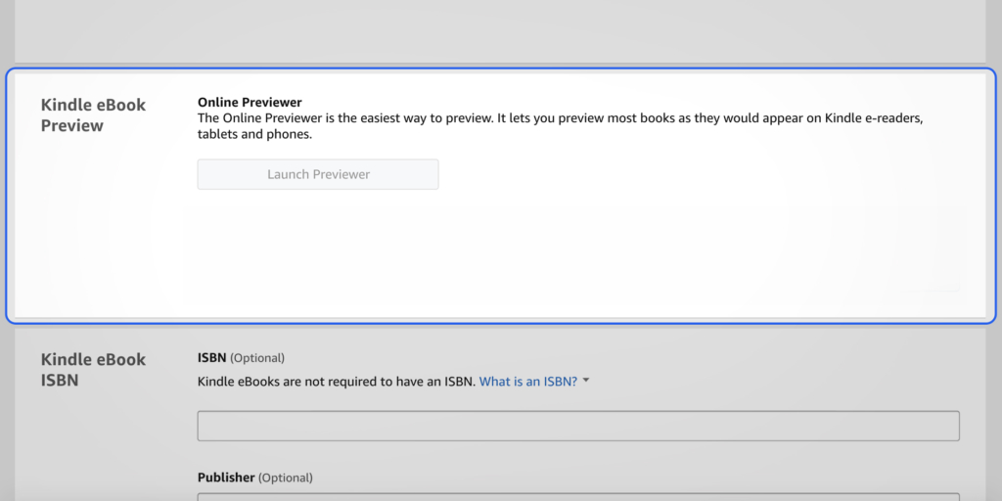The height and width of the screenshot is (501, 1002).
Task: Expand the arrow beside 'What is an ISBN?'
Action: tap(586, 381)
